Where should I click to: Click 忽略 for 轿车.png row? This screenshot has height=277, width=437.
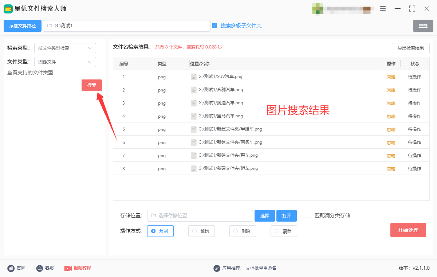[391, 169]
